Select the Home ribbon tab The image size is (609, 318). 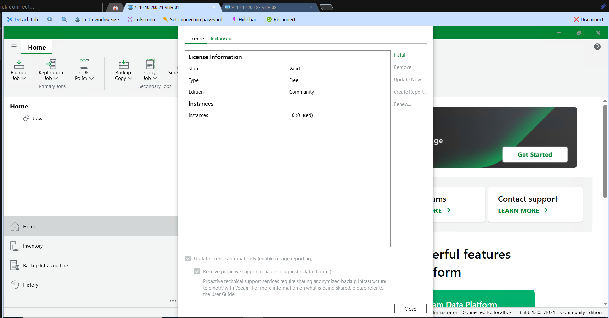coord(37,47)
